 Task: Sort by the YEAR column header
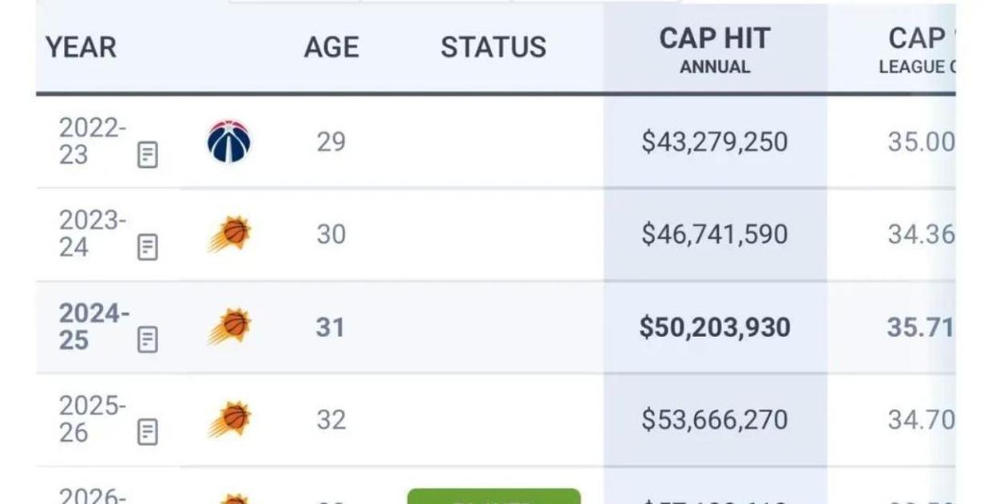point(81,47)
